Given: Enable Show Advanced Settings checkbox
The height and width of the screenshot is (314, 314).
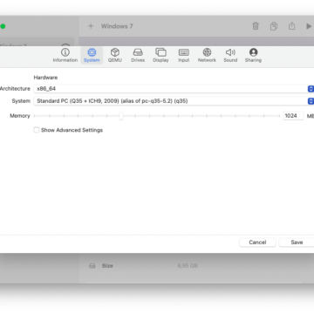Looking at the screenshot, I should (x=37, y=130).
